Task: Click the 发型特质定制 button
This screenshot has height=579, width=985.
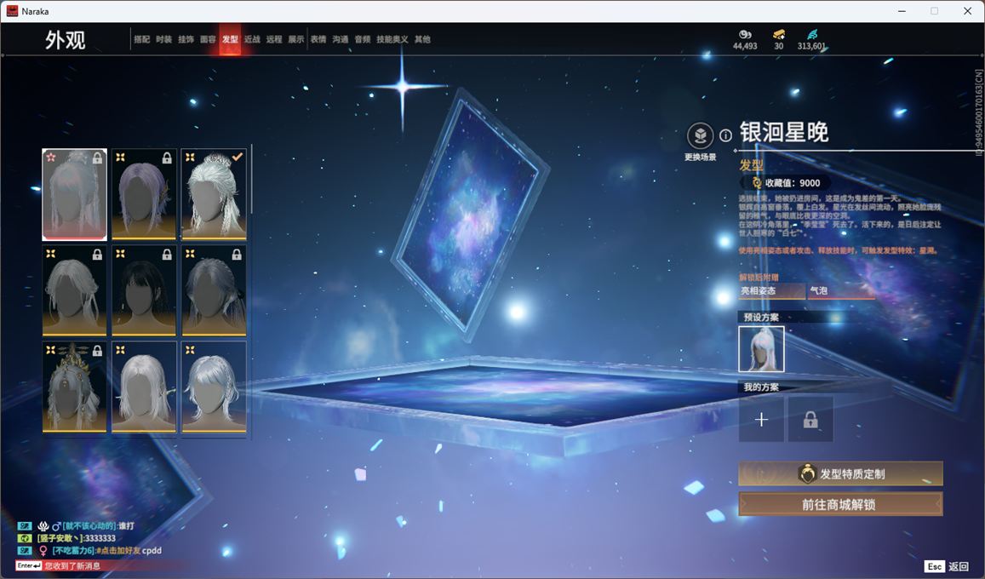Action: point(840,474)
